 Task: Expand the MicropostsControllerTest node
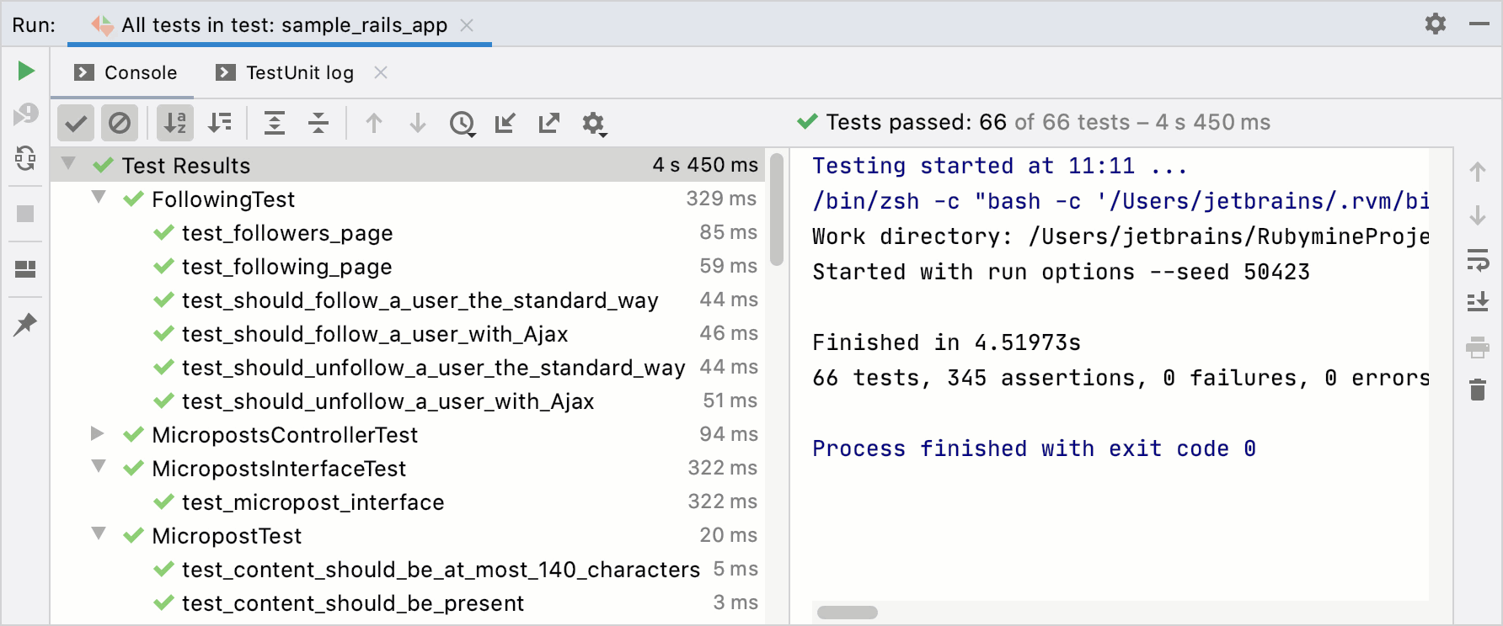(x=98, y=433)
